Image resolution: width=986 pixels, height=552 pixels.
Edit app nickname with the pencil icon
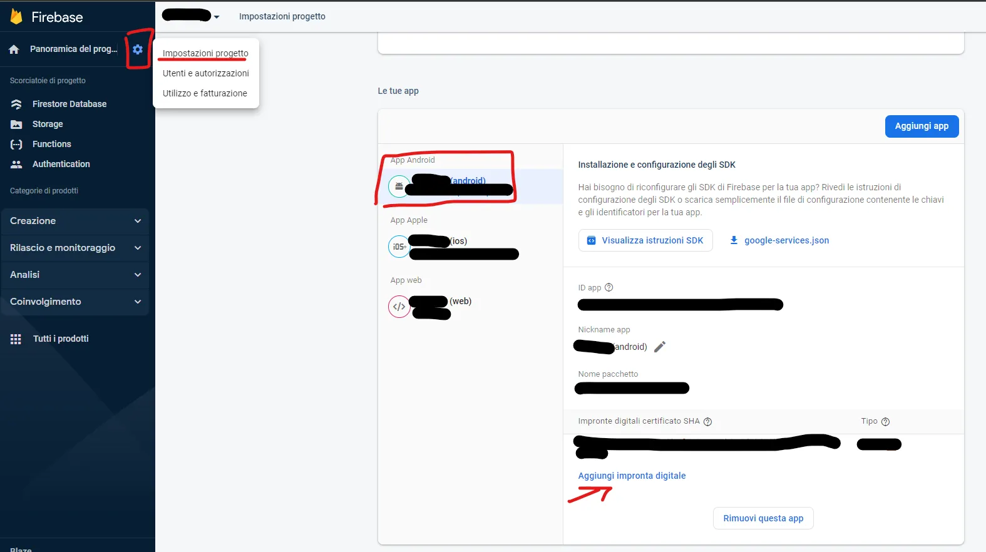660,347
